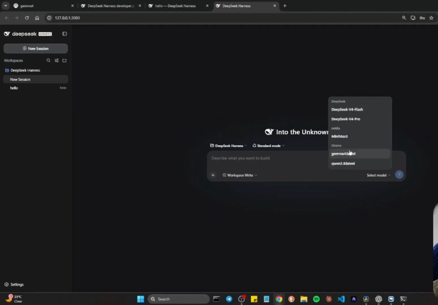
Task: Open File Explorer from the taskbar
Action: 304,299
